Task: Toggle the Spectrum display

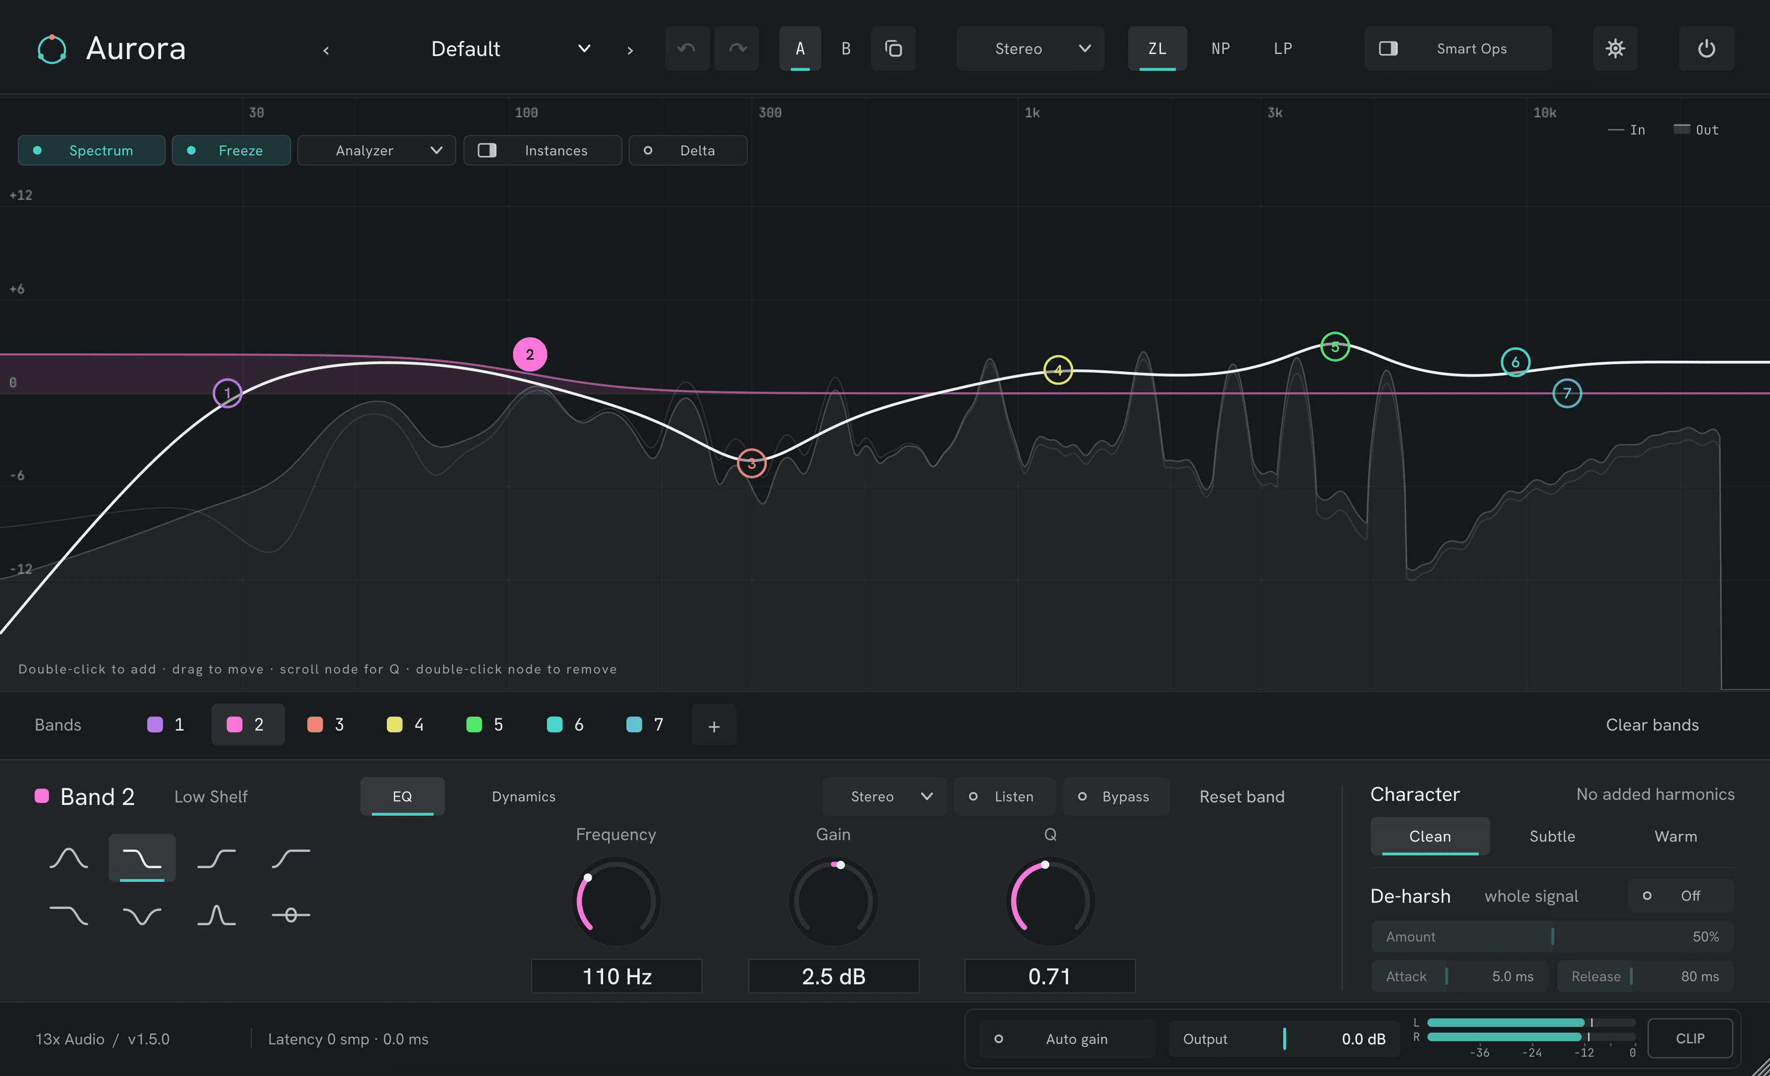Action: [x=91, y=151]
